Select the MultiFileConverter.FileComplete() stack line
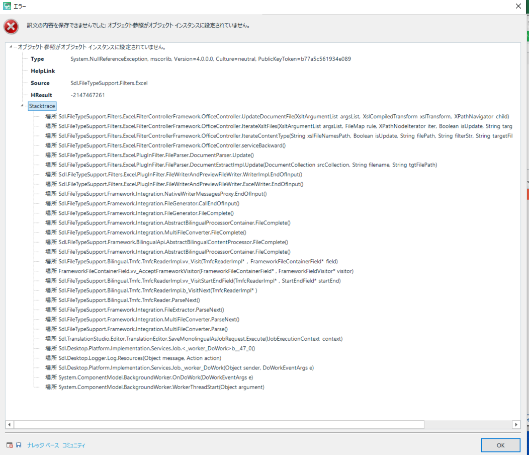The height and width of the screenshot is (455, 529). point(146,233)
